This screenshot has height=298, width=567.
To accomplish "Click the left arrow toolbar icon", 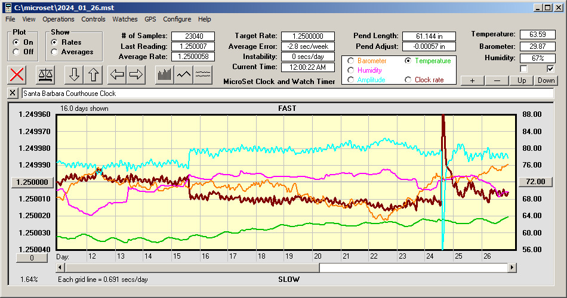I will coord(117,74).
